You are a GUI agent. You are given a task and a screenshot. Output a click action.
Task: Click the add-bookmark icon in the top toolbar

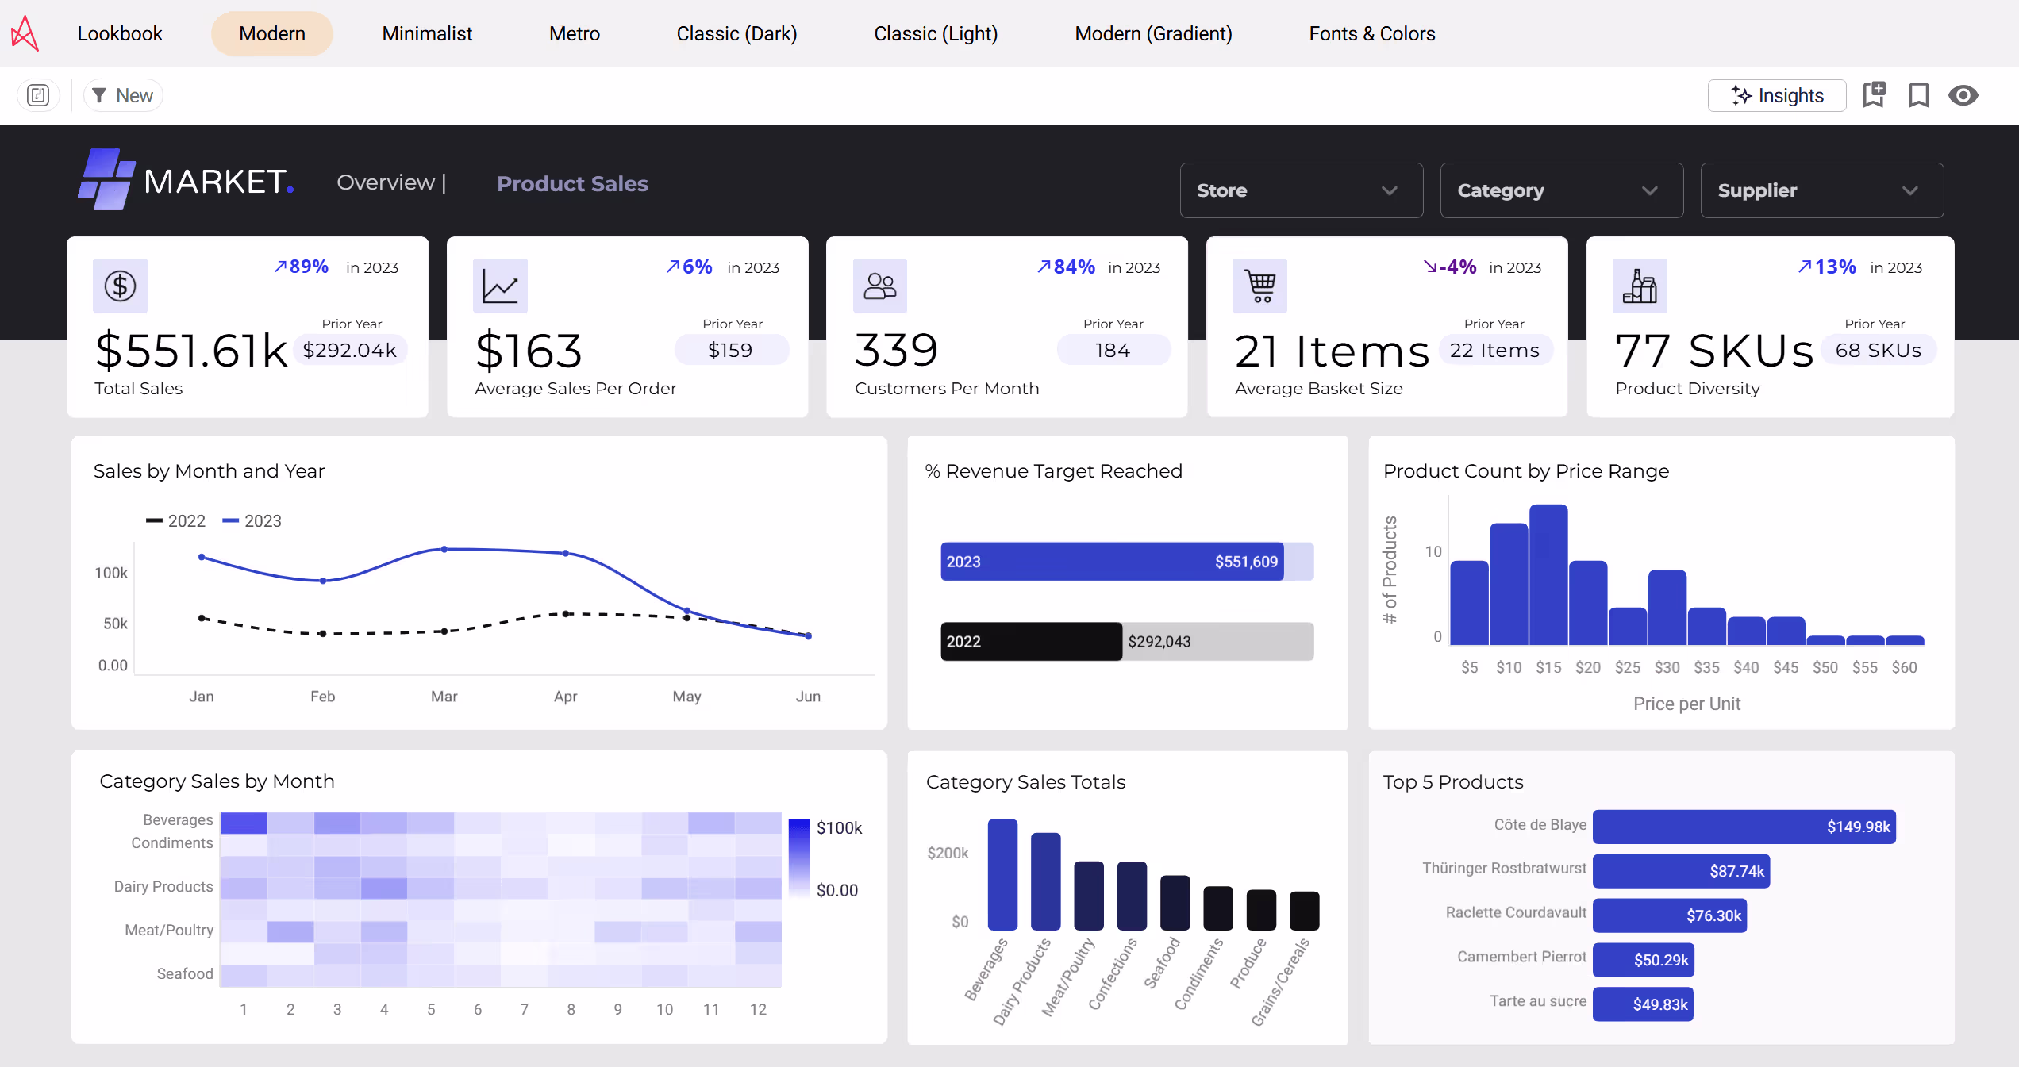[1874, 95]
